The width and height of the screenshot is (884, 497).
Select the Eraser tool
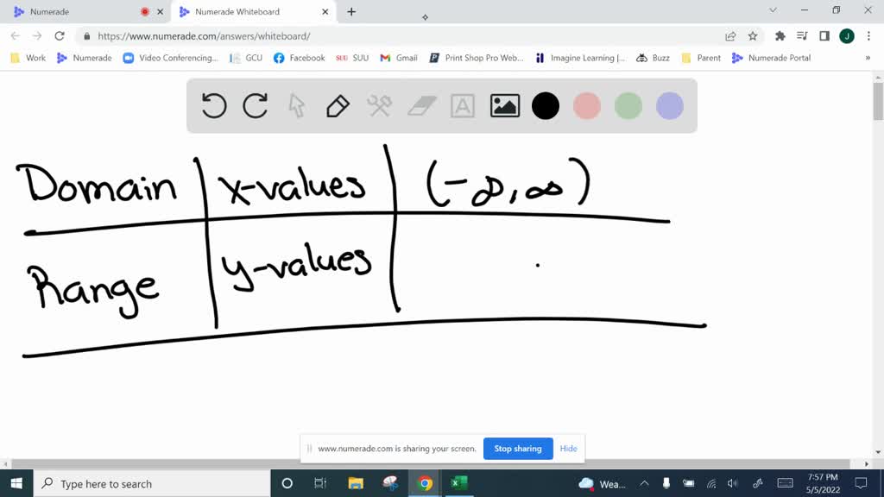[420, 105]
